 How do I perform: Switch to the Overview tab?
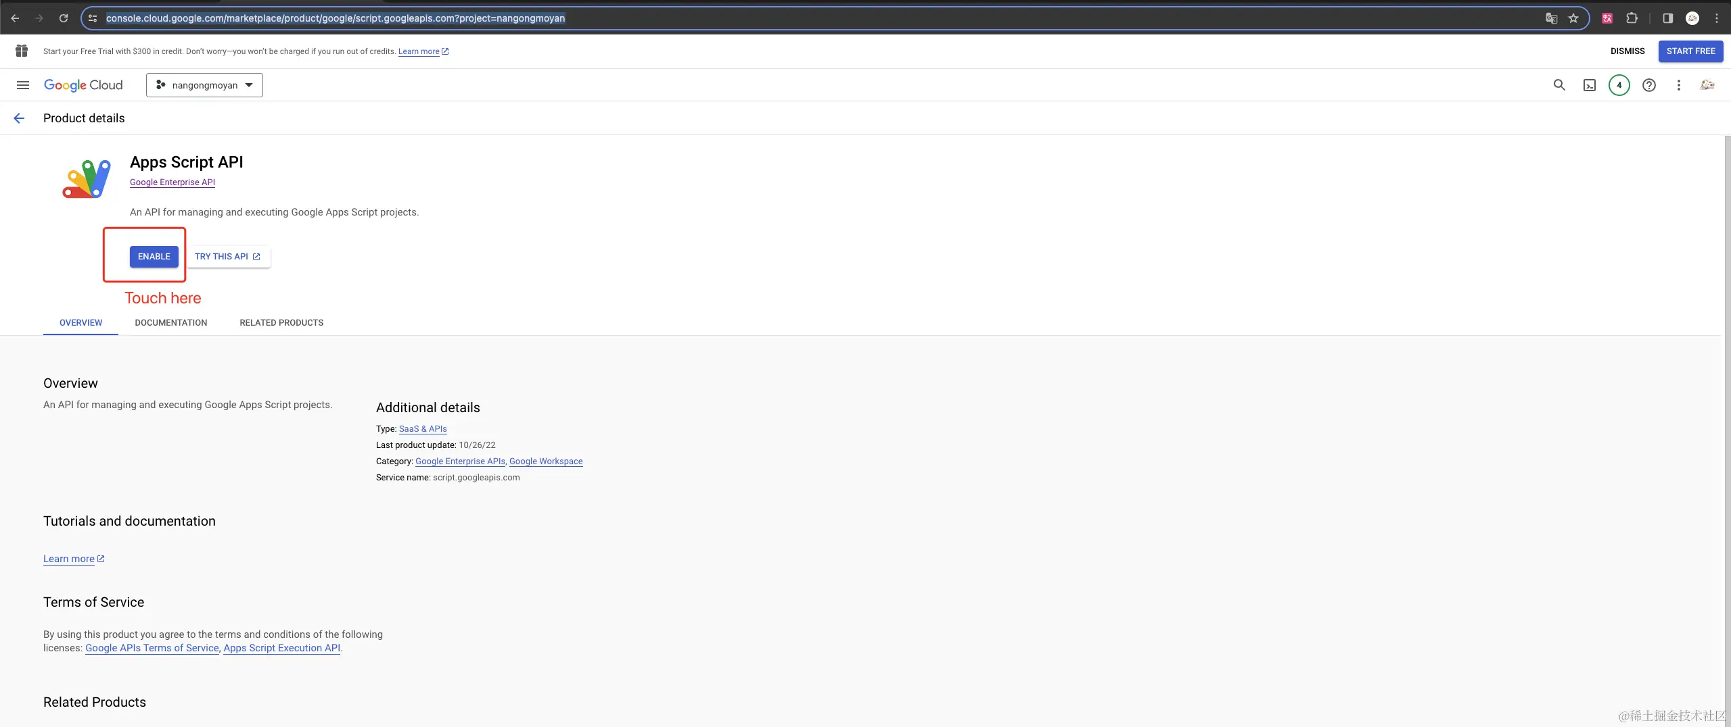click(80, 323)
